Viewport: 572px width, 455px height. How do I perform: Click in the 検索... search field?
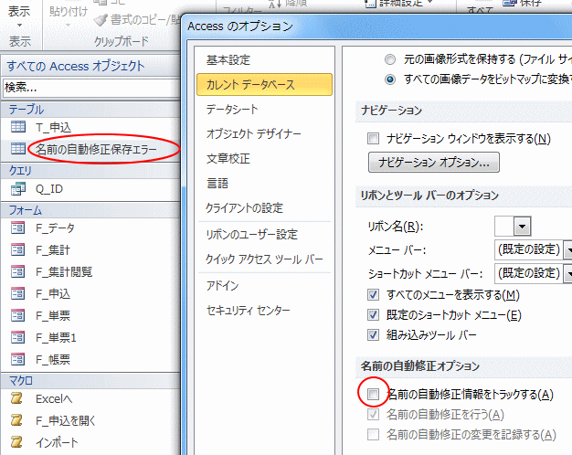tap(91, 88)
